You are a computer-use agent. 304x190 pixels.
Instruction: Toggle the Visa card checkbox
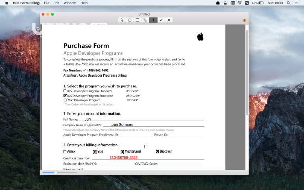pyautogui.click(x=95, y=152)
